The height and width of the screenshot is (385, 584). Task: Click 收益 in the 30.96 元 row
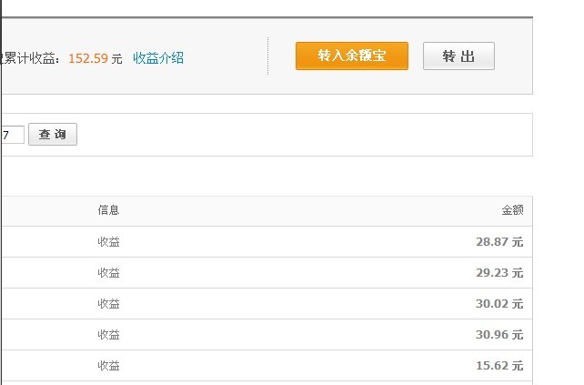tap(109, 335)
